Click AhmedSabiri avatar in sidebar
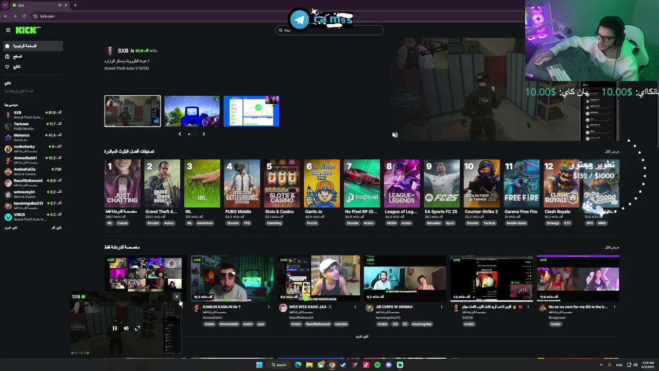The image size is (659, 371). (x=8, y=160)
